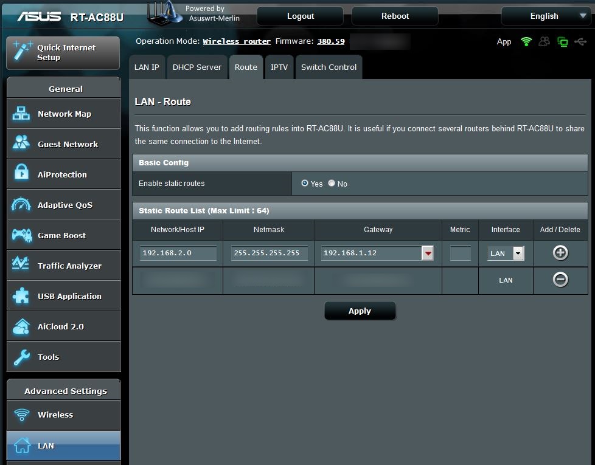Select Yes for Enable static routes
The height and width of the screenshot is (465, 595).
[305, 183]
